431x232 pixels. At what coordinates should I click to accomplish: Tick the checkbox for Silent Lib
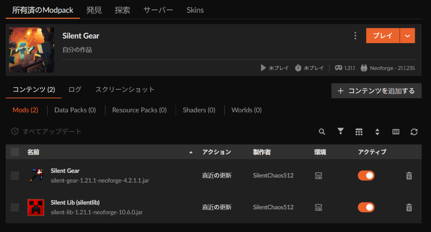click(x=15, y=207)
